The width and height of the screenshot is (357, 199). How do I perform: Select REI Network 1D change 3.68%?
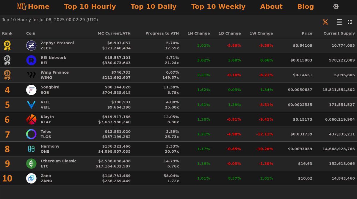234,60
